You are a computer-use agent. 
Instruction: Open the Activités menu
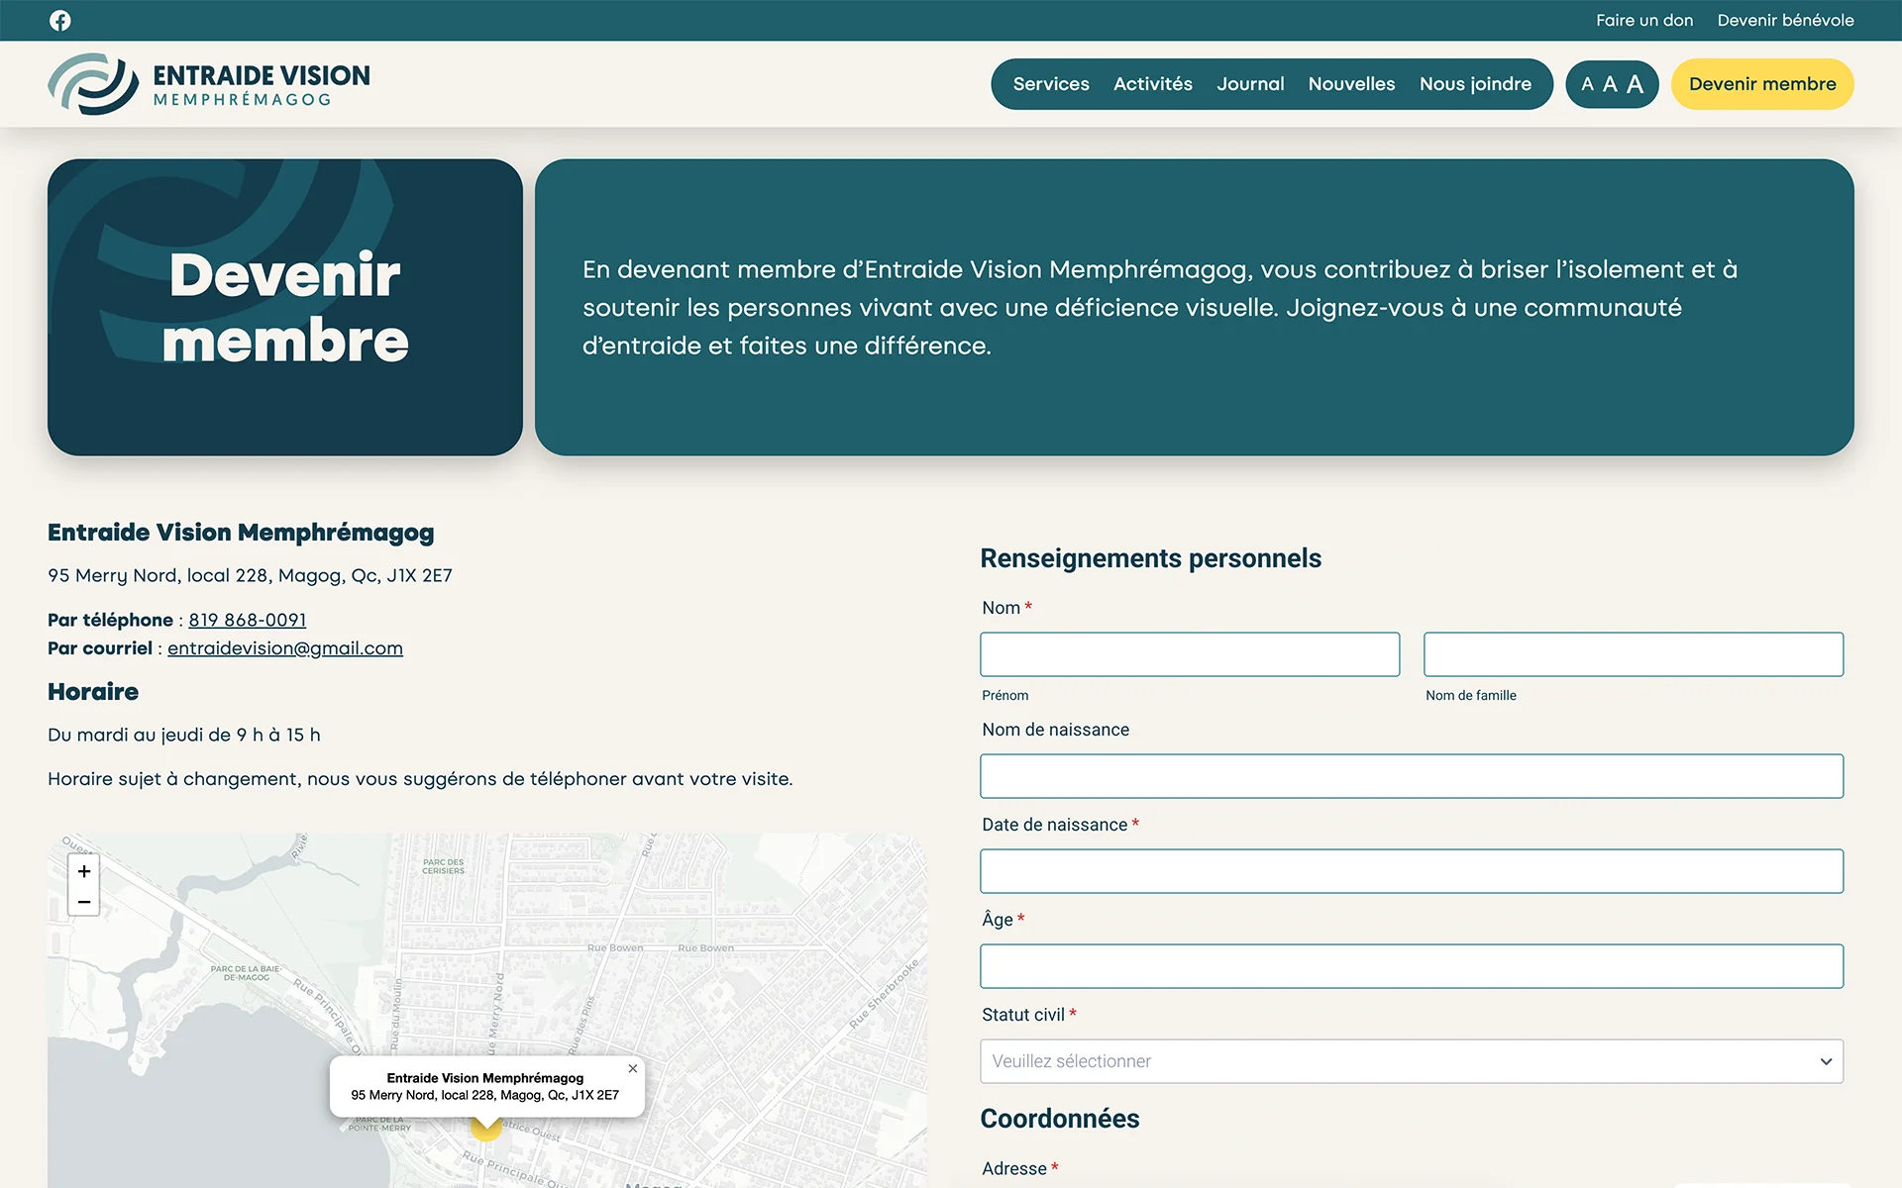tap(1153, 84)
